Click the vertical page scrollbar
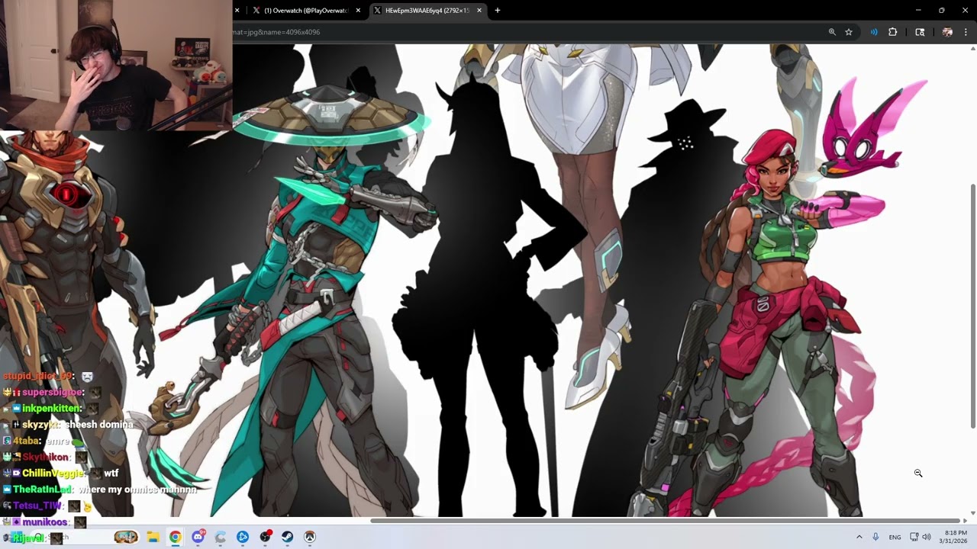The image size is (977, 549). pos(972,305)
